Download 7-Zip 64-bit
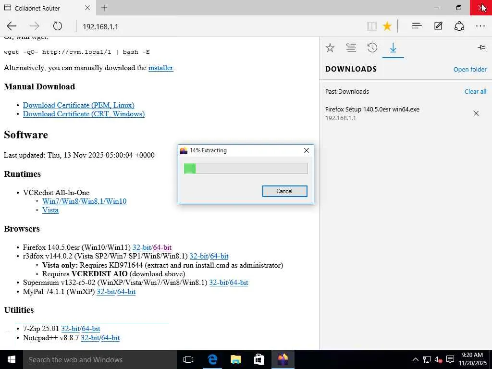Image resolution: width=492 pixels, height=369 pixels. 91,329
